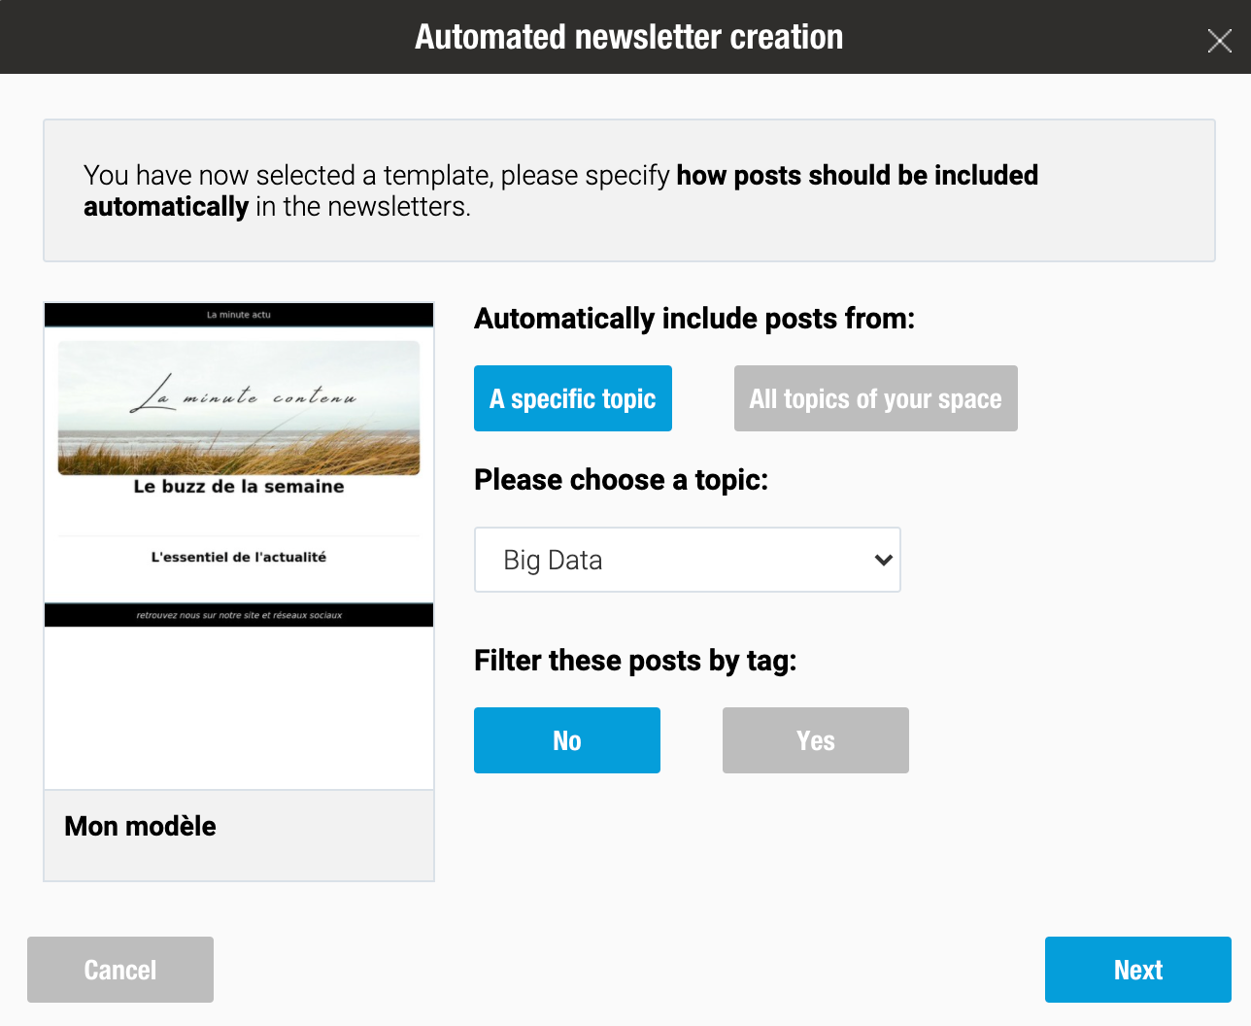Click the black 'La minute actu' preview header
Viewport: 1251px width, 1026px height.
click(239, 315)
